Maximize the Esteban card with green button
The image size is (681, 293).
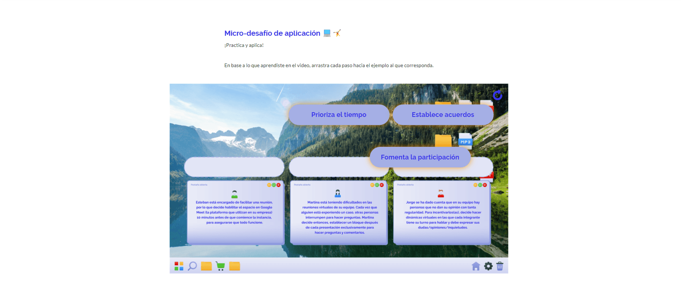[274, 185]
